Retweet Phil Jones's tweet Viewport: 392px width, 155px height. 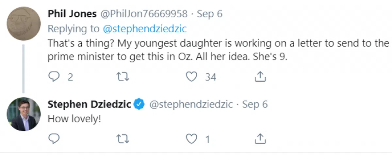tap(122, 77)
